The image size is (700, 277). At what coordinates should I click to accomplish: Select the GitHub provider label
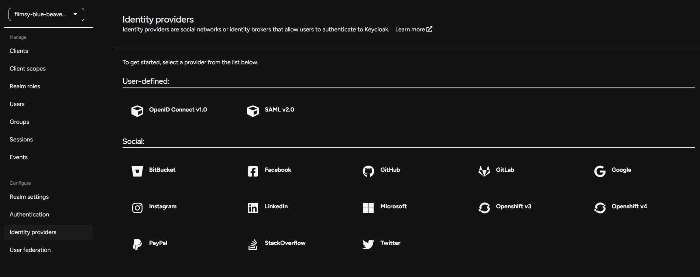pos(390,170)
